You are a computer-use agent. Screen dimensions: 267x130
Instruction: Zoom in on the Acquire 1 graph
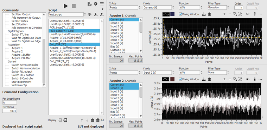(224, 14)
